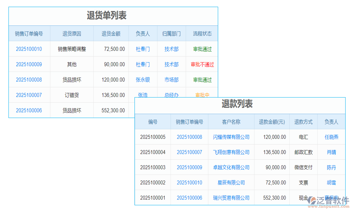The image size is (353, 212).
Task: Open department 市场部
Action: coord(171,79)
